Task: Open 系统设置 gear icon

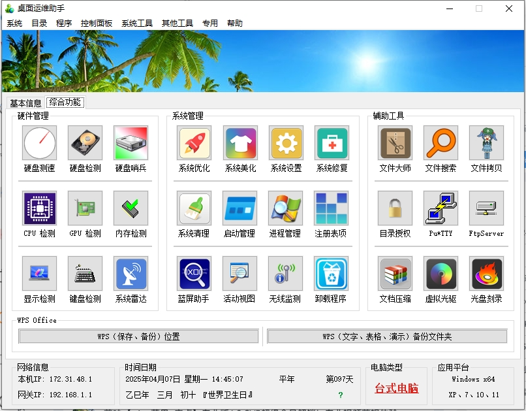Action: (286, 142)
